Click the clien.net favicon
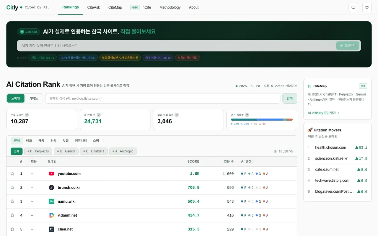This screenshot has width=378, height=236. [x=51, y=229]
